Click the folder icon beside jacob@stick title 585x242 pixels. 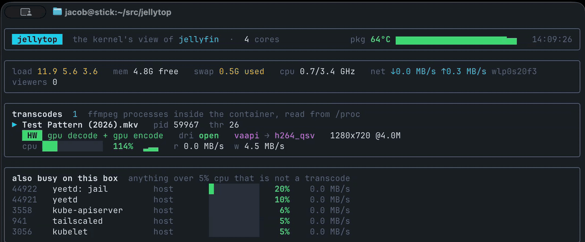[x=57, y=12]
